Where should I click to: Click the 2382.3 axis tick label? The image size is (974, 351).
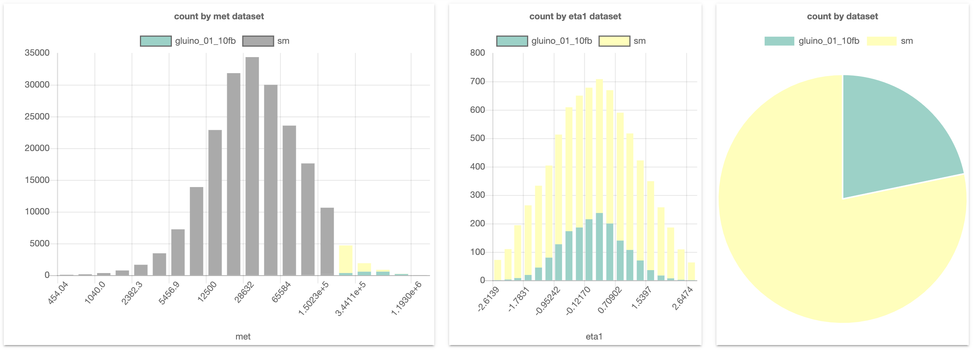click(132, 293)
